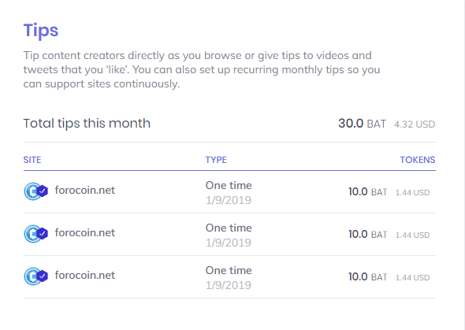The width and height of the screenshot is (465, 330).
Task: Click the SITE column header
Action: click(x=32, y=160)
